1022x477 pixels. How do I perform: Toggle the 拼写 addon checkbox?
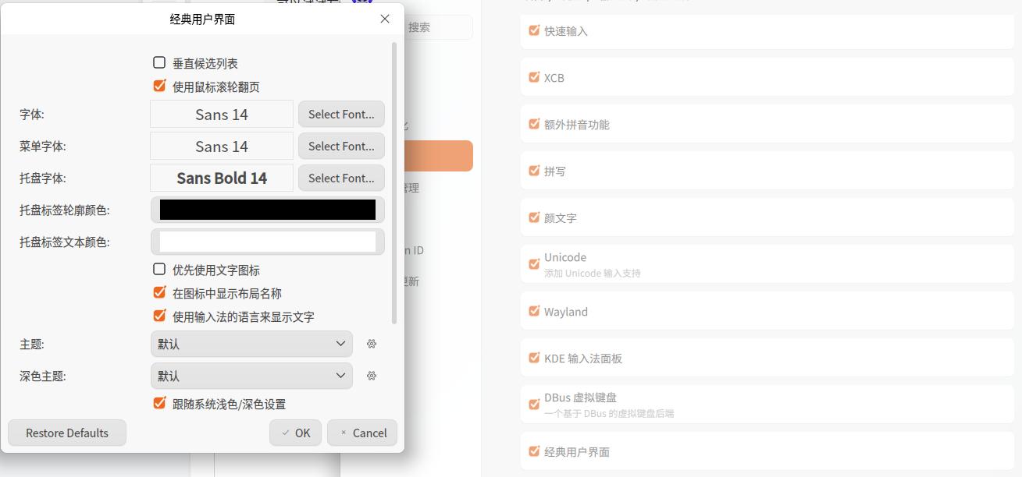coord(534,171)
